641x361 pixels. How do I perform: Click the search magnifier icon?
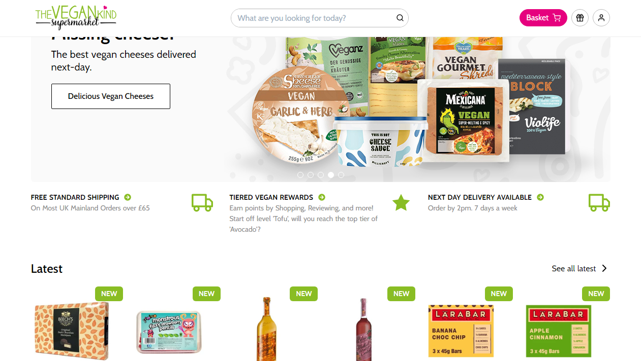click(400, 18)
